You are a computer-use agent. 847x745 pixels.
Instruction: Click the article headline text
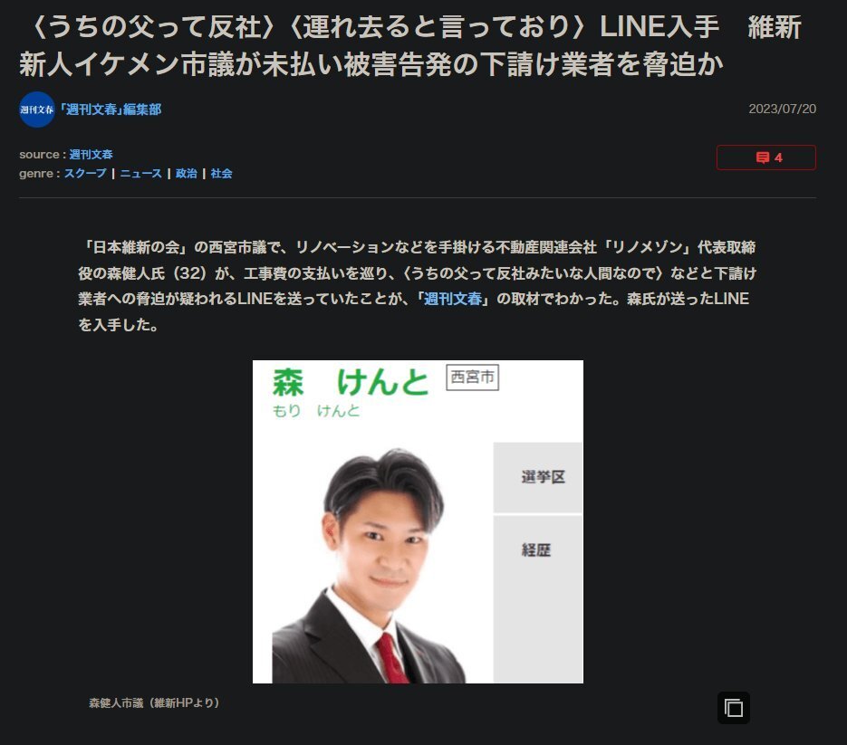[410, 45]
